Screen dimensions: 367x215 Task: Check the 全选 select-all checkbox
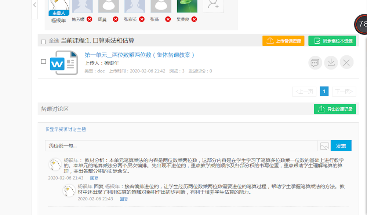coord(43,41)
